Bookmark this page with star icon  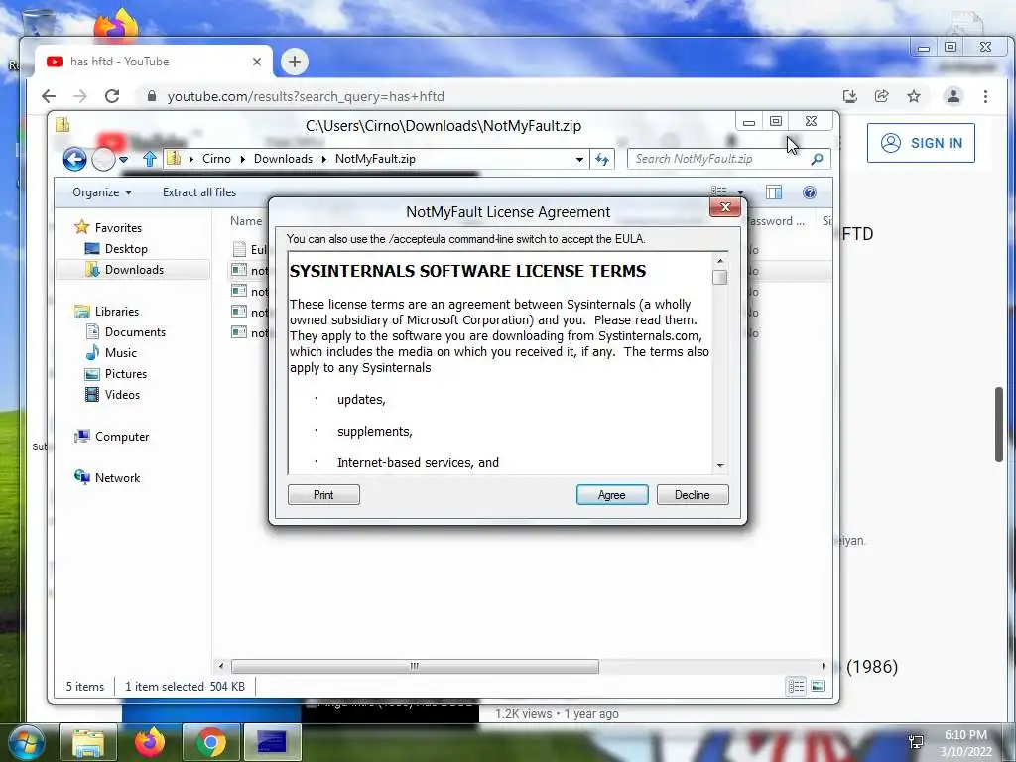click(914, 96)
